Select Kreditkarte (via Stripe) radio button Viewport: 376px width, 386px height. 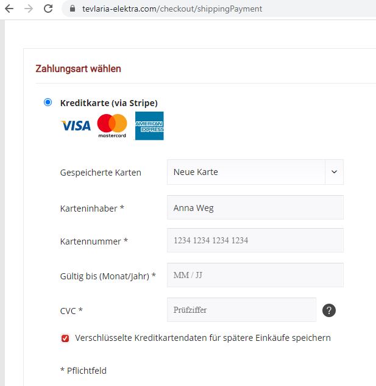[x=48, y=102]
